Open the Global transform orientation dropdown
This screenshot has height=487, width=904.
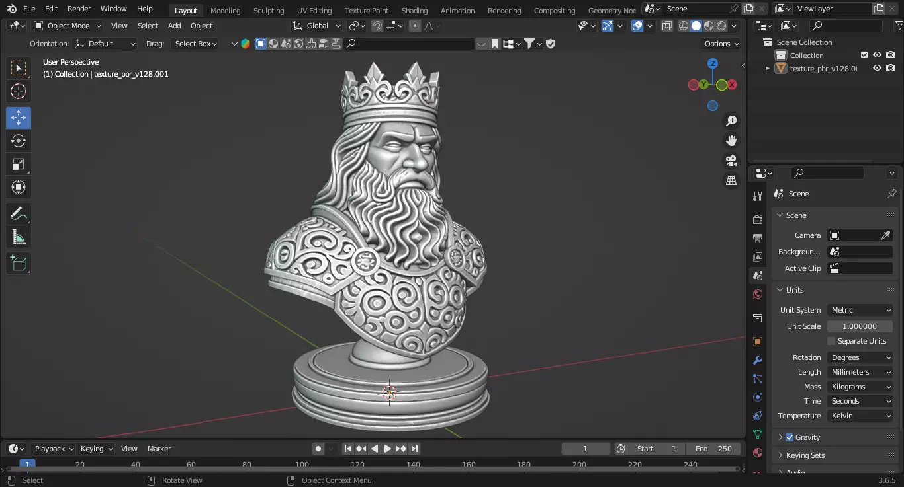(317, 26)
